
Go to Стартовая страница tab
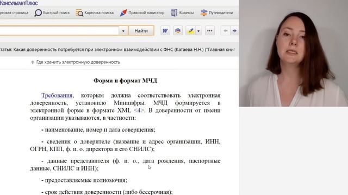[14, 13]
